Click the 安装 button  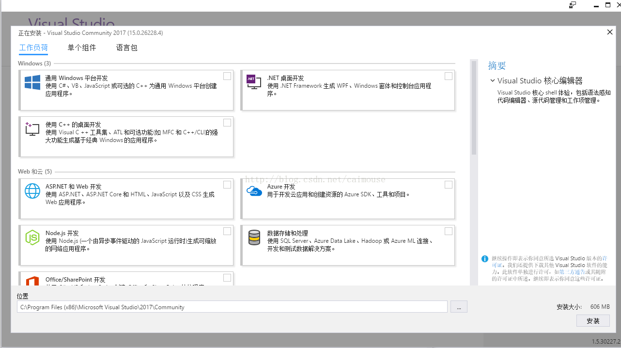click(593, 321)
